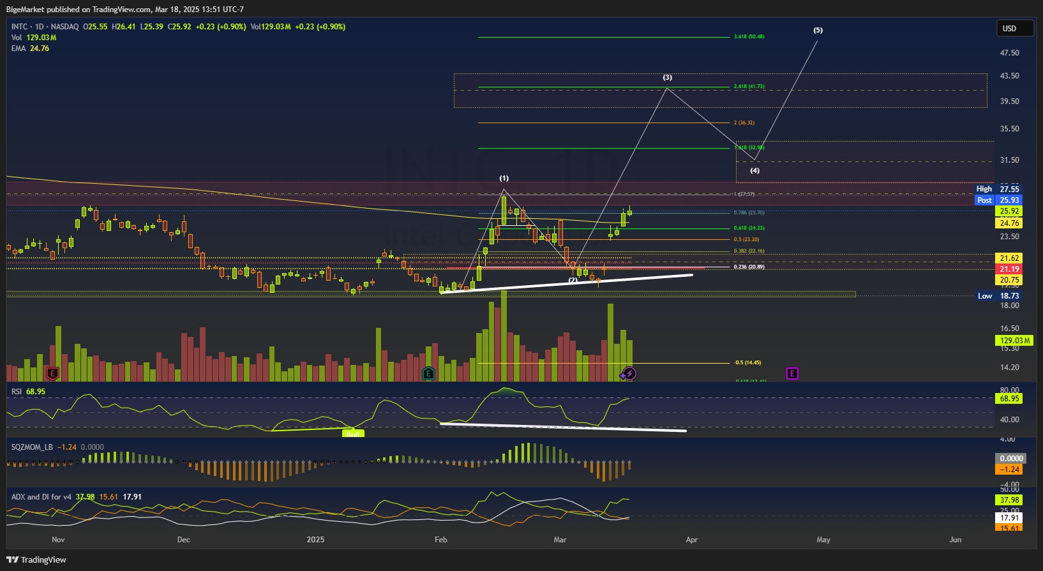Viewport: 1043px width, 571px height.
Task: Click the -1.24 squeeze momentum axis label
Action: pyautogui.click(x=1009, y=470)
